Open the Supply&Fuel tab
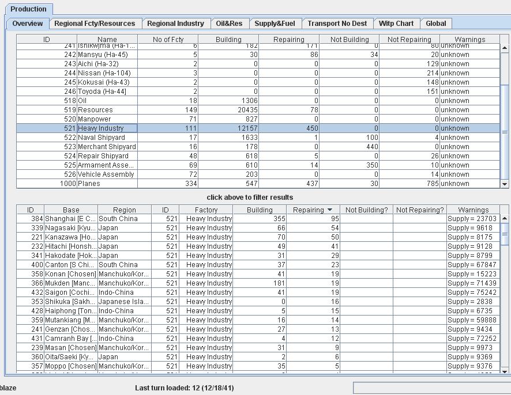The width and height of the screenshot is (511, 395). (x=275, y=24)
